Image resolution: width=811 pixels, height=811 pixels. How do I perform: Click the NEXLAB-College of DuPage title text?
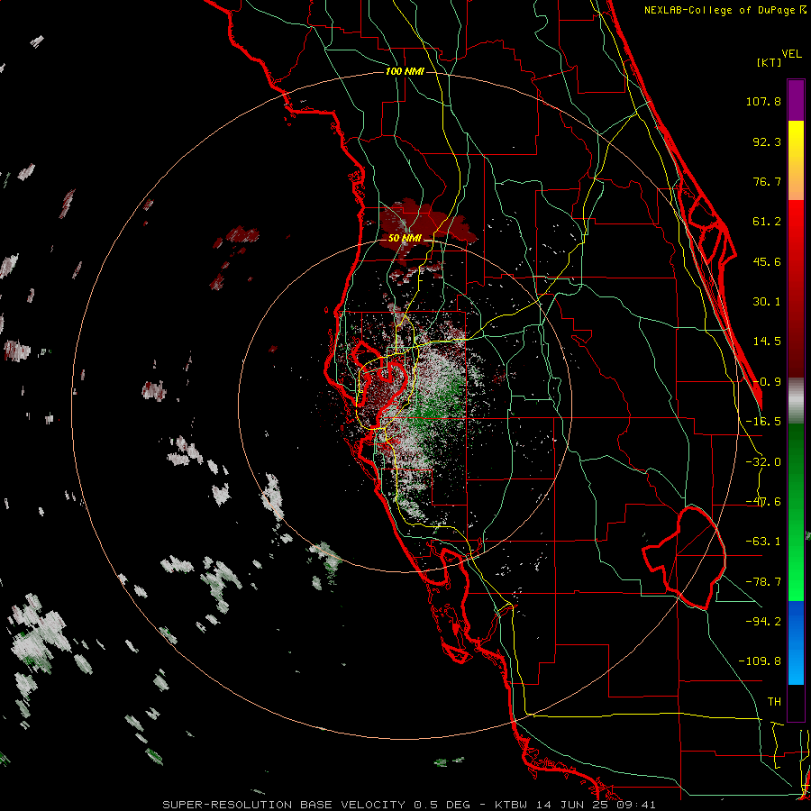pyautogui.click(x=724, y=10)
